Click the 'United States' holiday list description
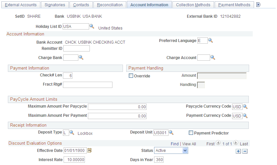This screenshot has width=277, height=165. [x=110, y=28]
